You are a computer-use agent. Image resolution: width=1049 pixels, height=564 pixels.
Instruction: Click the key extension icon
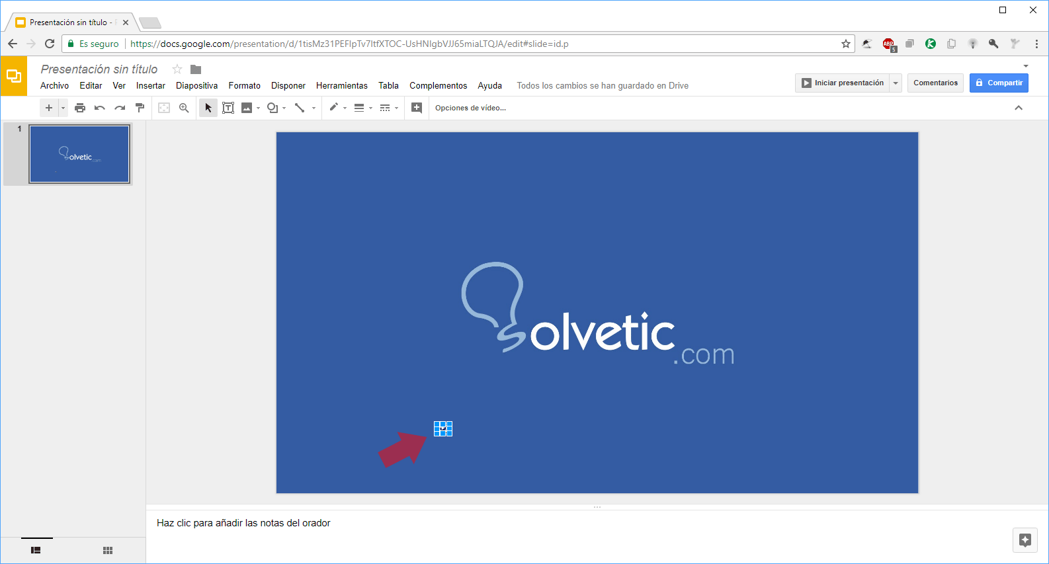tap(993, 44)
